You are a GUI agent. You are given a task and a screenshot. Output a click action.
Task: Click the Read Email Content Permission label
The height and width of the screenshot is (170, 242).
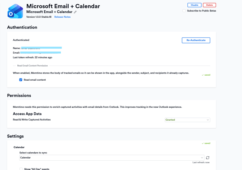[33, 66]
